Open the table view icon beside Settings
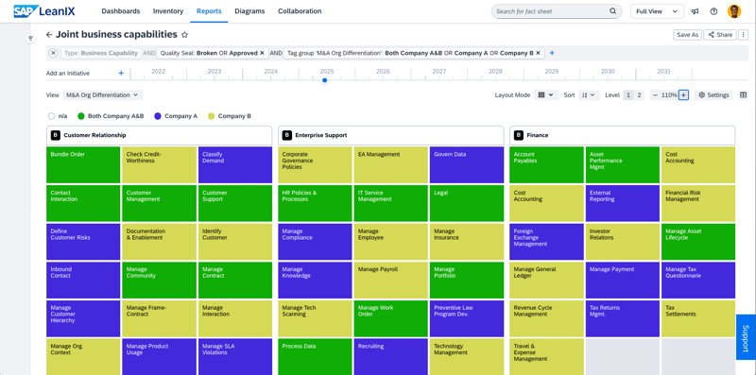Screen dimensions: 756x375 tap(743, 95)
